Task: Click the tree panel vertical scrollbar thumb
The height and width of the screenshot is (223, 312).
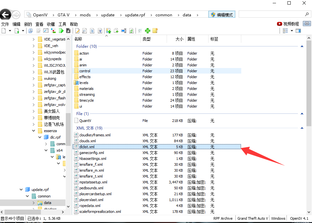Action: coord(68,129)
